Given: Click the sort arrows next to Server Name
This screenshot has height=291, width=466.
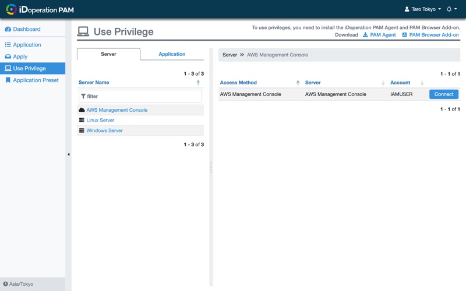Looking at the screenshot, I should (x=198, y=83).
